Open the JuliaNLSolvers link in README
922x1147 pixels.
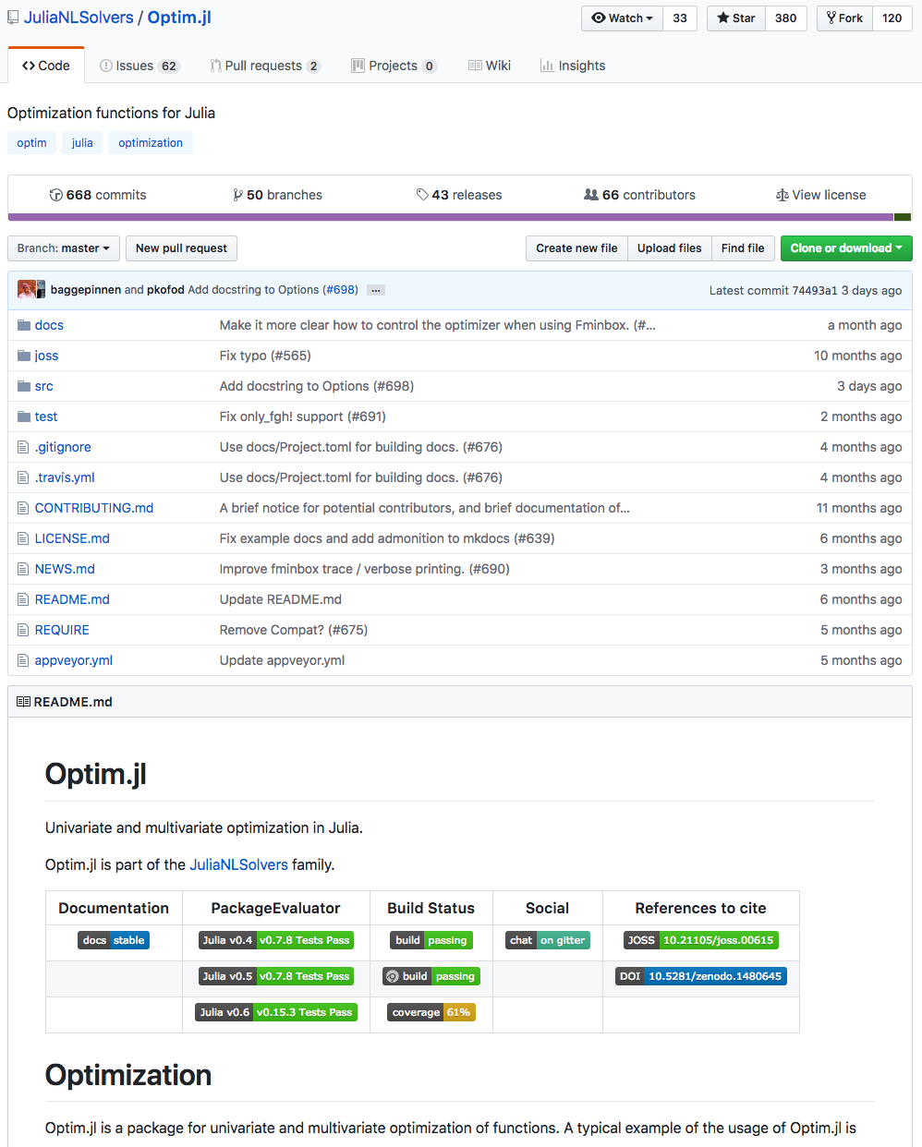[x=238, y=864]
